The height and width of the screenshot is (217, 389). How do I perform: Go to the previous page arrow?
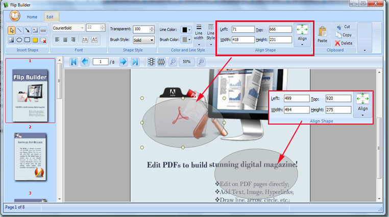85,62
